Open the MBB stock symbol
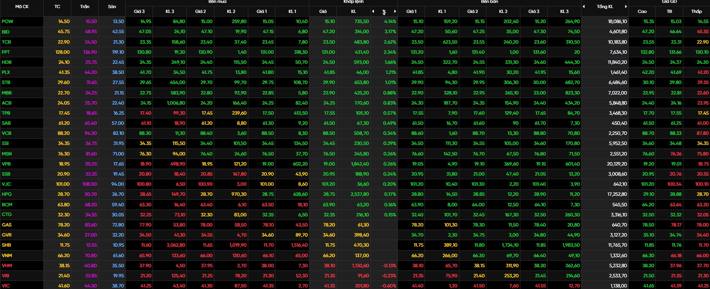Viewport: 710px width, 289px height. pyautogui.click(x=7, y=93)
